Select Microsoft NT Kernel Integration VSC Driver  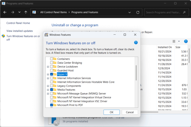(x=82, y=101)
